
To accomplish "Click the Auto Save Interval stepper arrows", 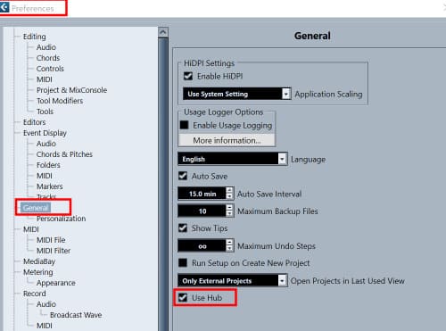I will 229,193.
